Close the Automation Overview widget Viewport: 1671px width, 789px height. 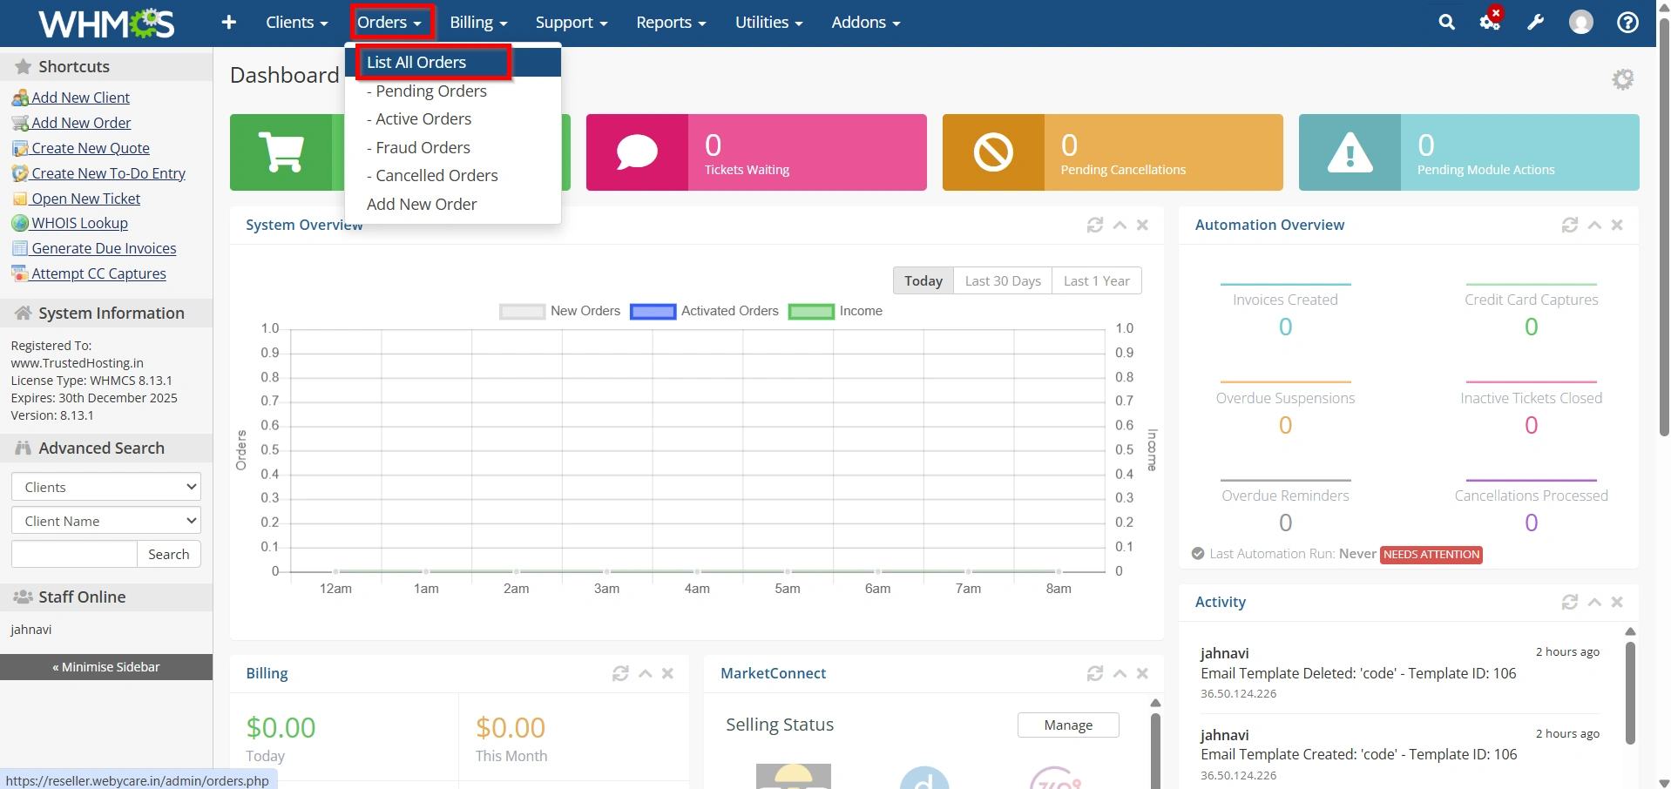[1617, 225]
